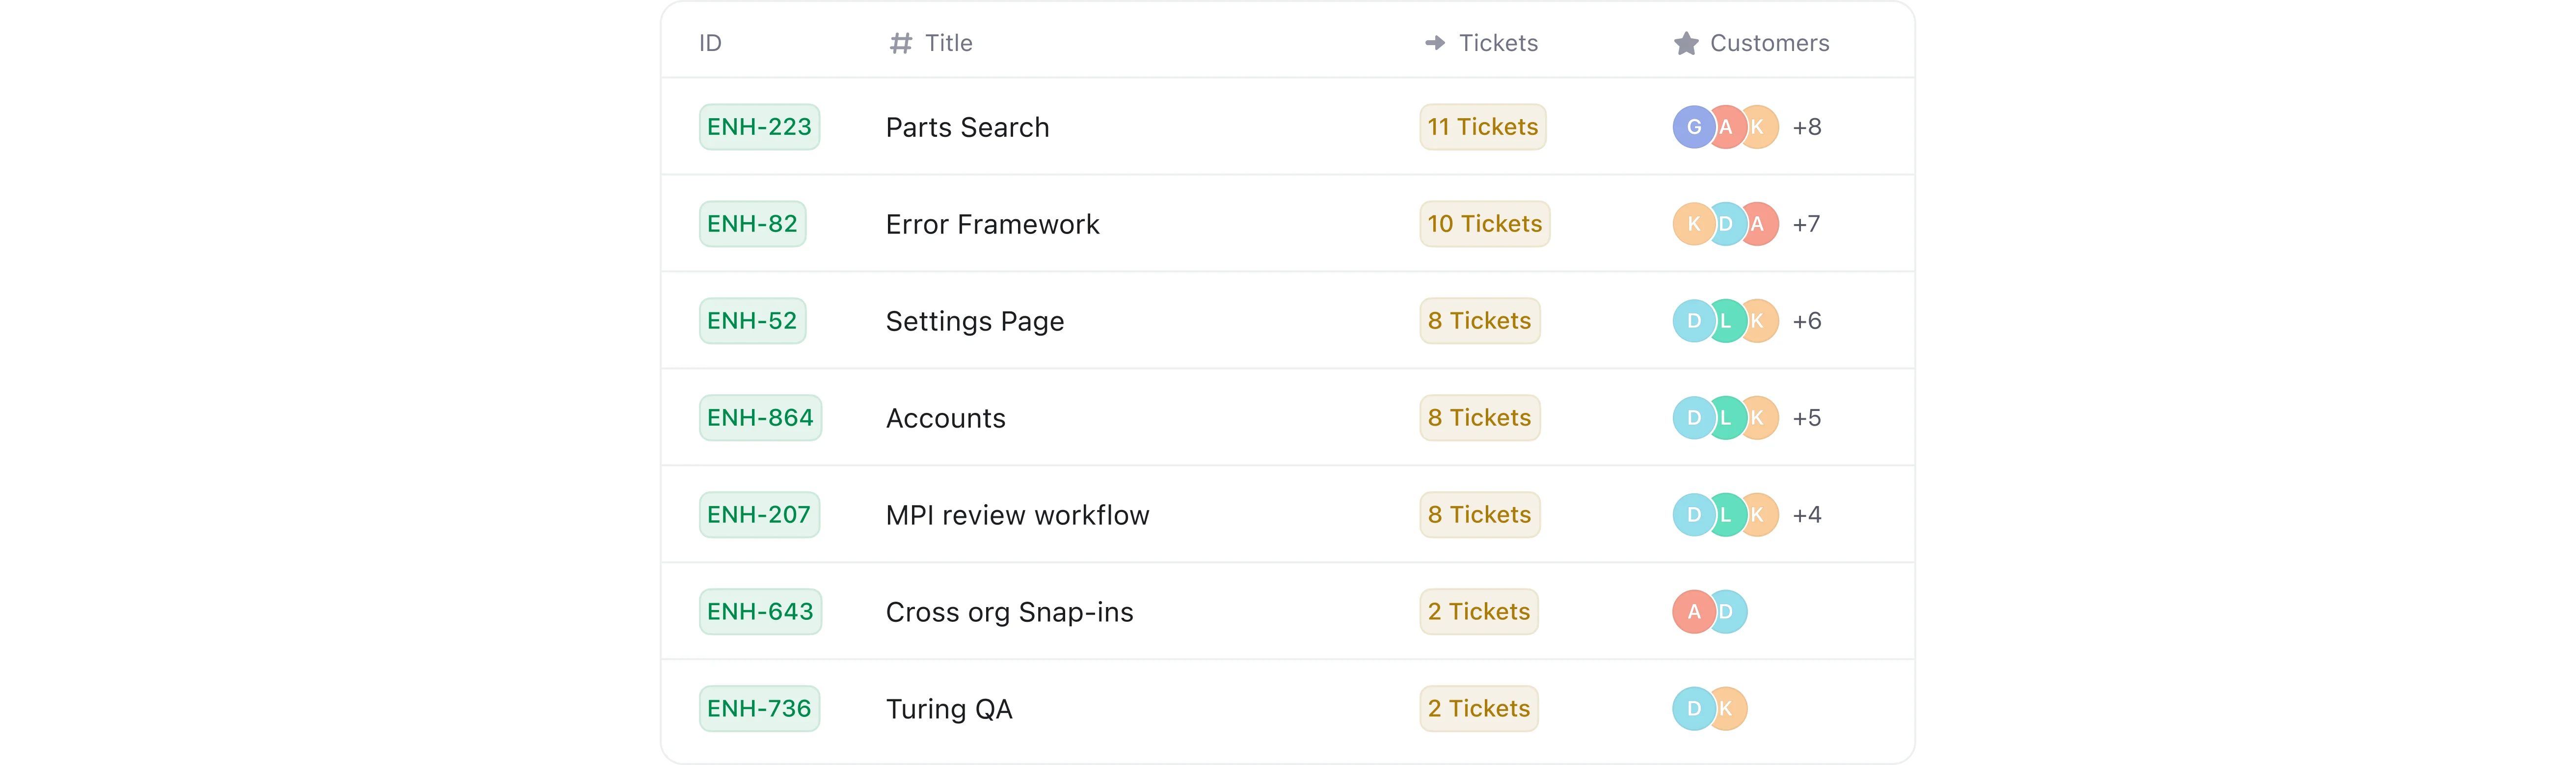
Task: Click the red A avatar in Cross org Snap-ins row
Action: tap(1694, 611)
